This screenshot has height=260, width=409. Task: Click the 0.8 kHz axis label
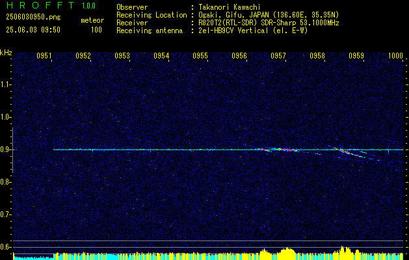[x=5, y=182]
